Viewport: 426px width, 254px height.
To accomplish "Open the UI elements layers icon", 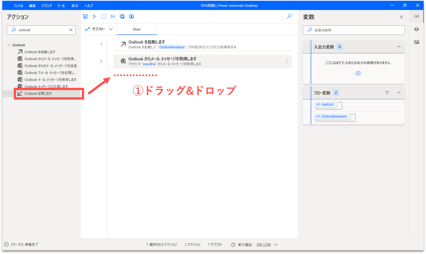I will (x=417, y=29).
